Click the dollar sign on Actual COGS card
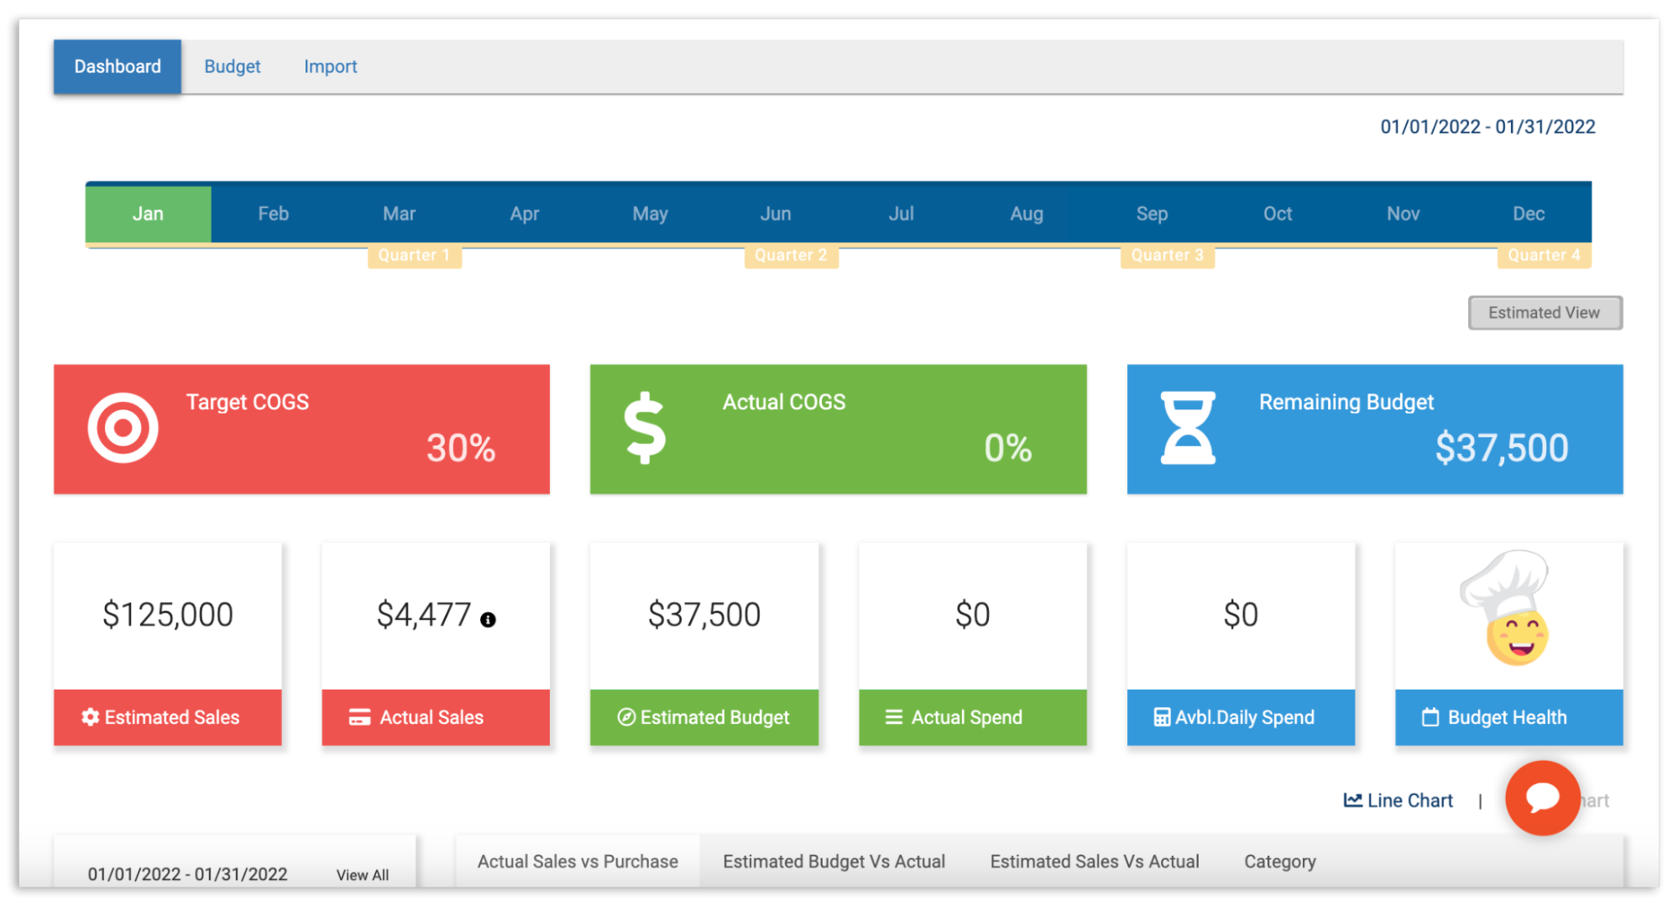 pyautogui.click(x=645, y=430)
